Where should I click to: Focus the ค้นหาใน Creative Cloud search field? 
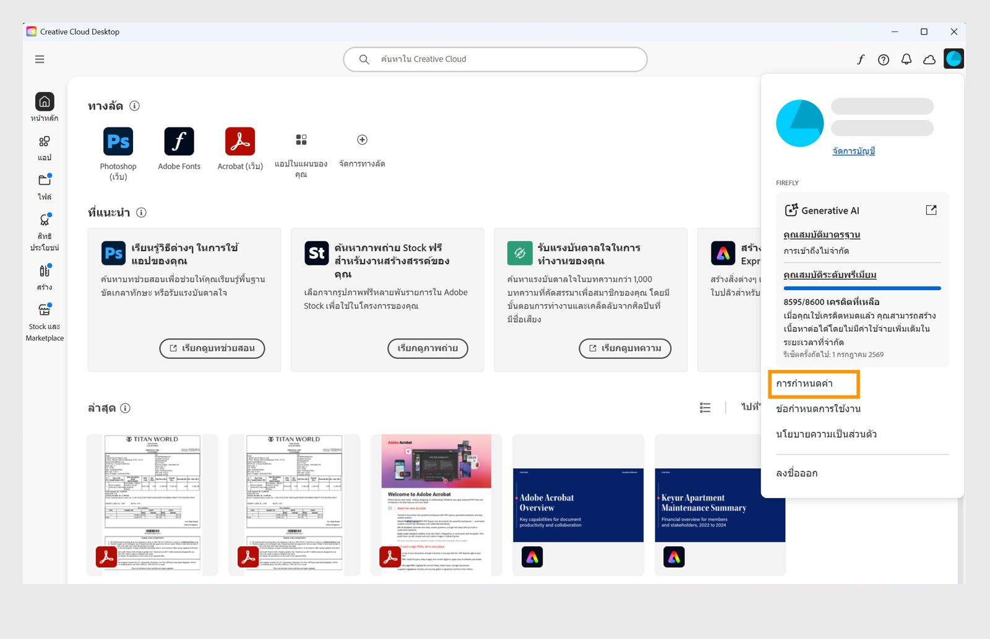pos(495,59)
